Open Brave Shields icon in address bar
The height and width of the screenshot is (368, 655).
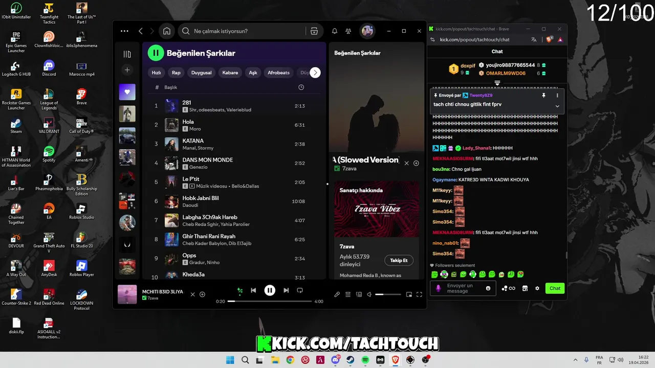[x=550, y=39]
